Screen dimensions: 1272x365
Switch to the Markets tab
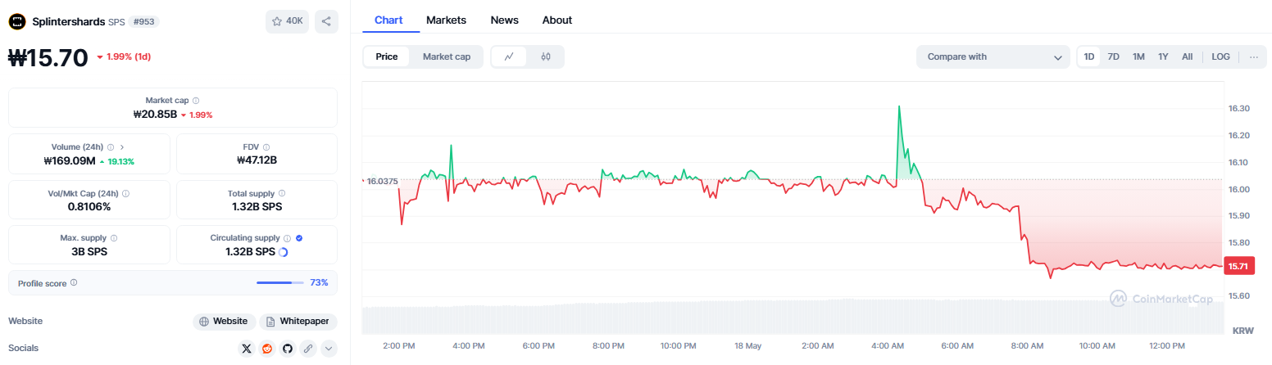click(446, 20)
